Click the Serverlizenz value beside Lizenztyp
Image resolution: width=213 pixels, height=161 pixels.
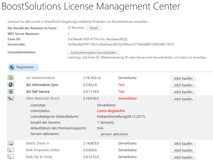pos(106,105)
